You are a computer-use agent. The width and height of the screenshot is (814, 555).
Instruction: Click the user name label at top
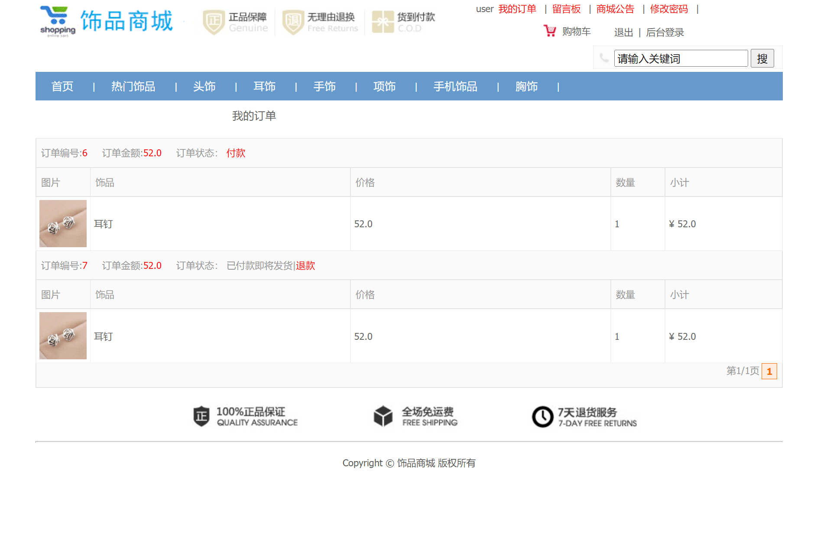tap(485, 9)
